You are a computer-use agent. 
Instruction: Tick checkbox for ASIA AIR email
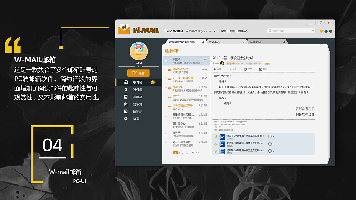[166, 88]
